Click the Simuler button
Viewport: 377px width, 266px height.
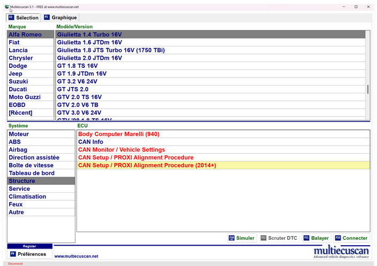[242, 238]
